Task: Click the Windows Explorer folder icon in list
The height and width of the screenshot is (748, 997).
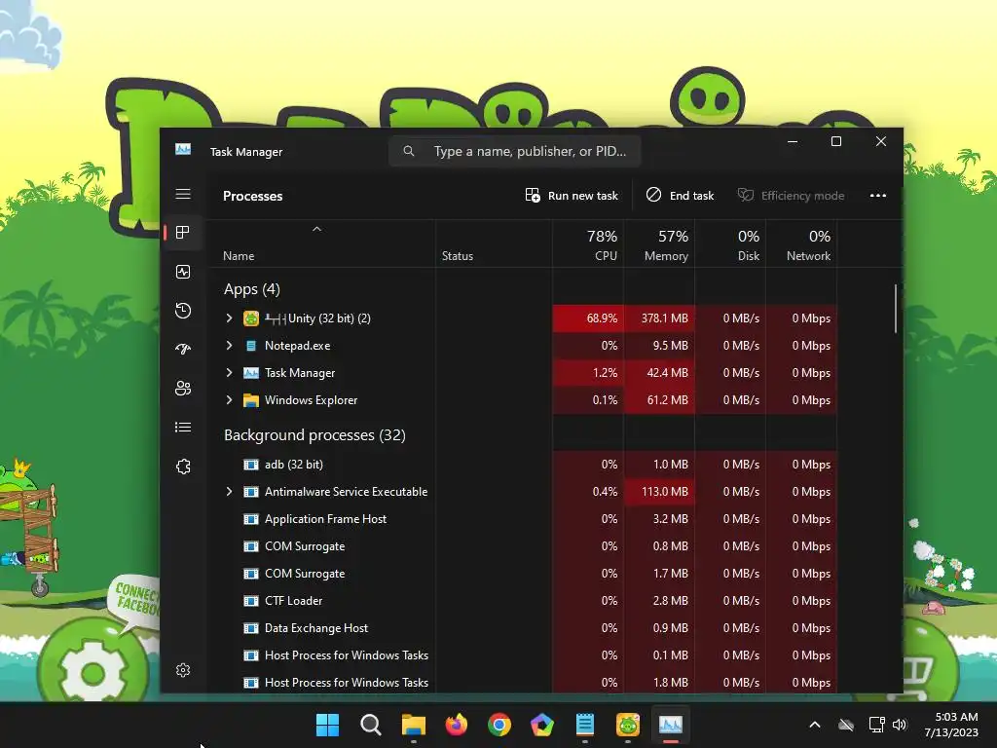Action: click(x=251, y=400)
